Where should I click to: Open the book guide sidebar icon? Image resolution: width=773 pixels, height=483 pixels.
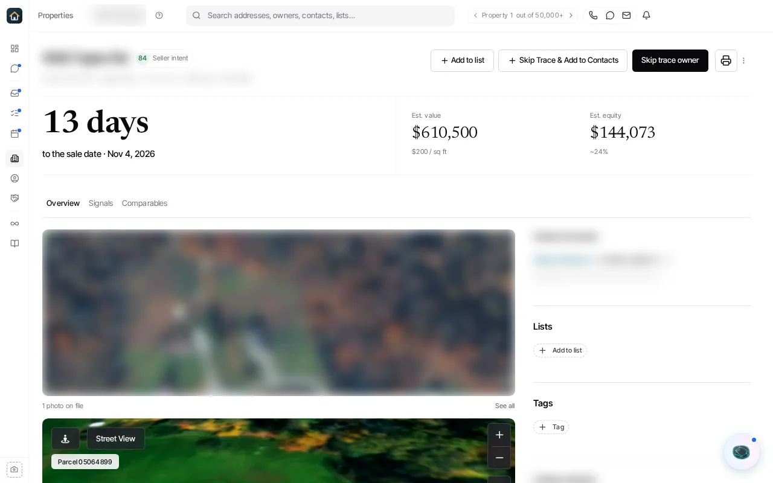(14, 243)
